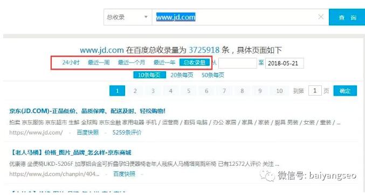The height and width of the screenshot is (195, 365).
Task: Open the 【老人马桶】价格_图片 result title
Action: (x=70, y=153)
